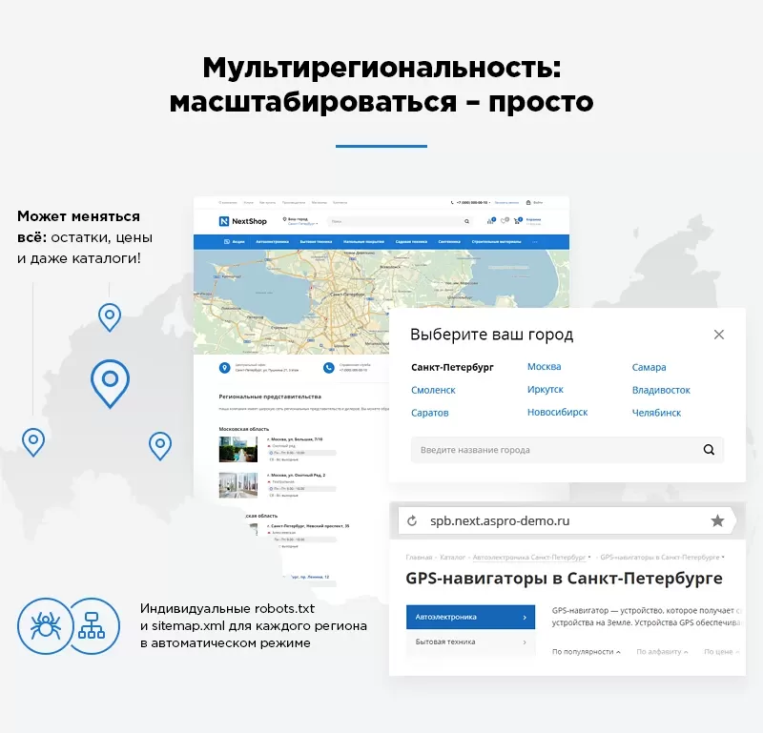Viewport: 763px width, 733px height.
Task: Click the product comparison icon in the header
Action: [488, 221]
